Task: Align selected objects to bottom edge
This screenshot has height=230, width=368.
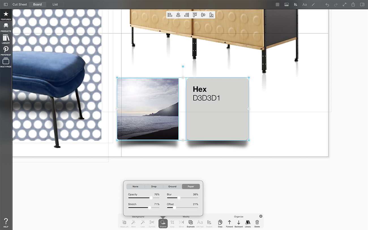Action: (211, 15)
